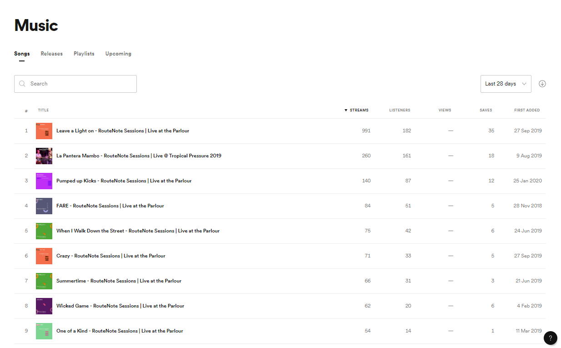Click the download/export icon
This screenshot has width=561, height=348.
point(542,84)
